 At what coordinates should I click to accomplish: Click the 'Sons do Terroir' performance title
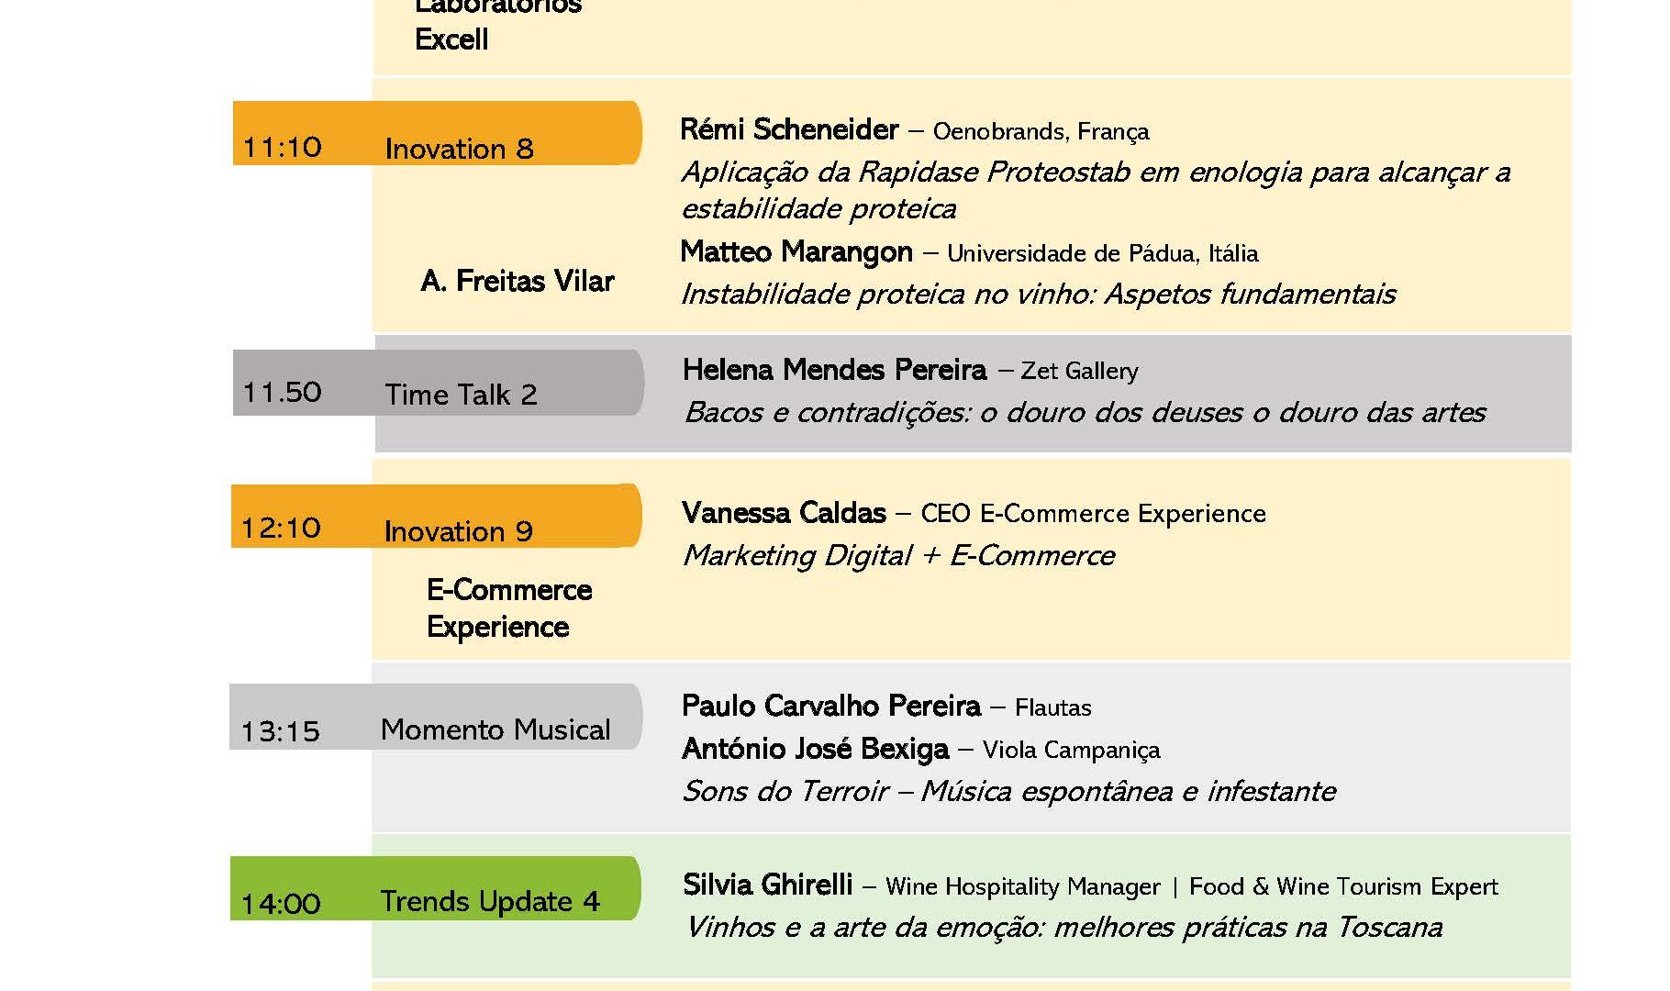(x=1008, y=792)
